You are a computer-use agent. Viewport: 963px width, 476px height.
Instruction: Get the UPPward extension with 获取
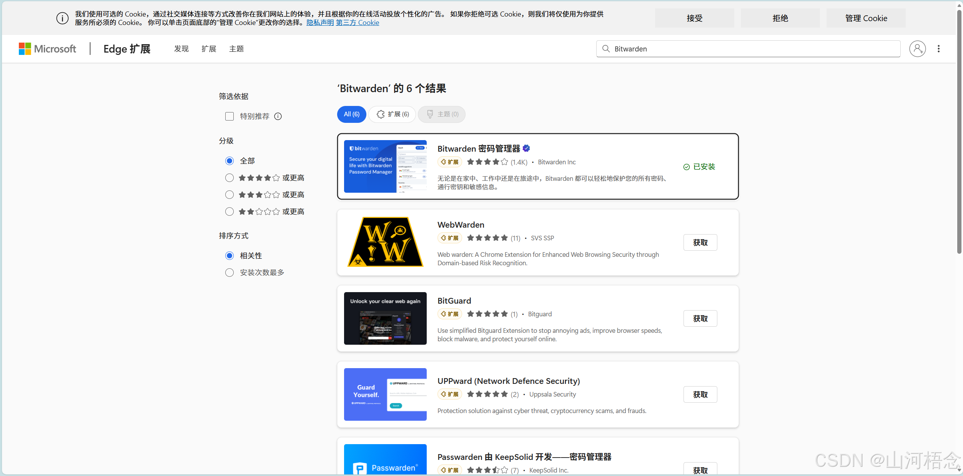700,394
